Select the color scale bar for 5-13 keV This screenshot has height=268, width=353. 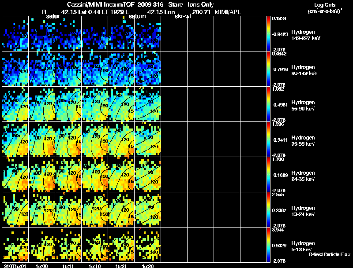pyautogui.click(x=268, y=245)
